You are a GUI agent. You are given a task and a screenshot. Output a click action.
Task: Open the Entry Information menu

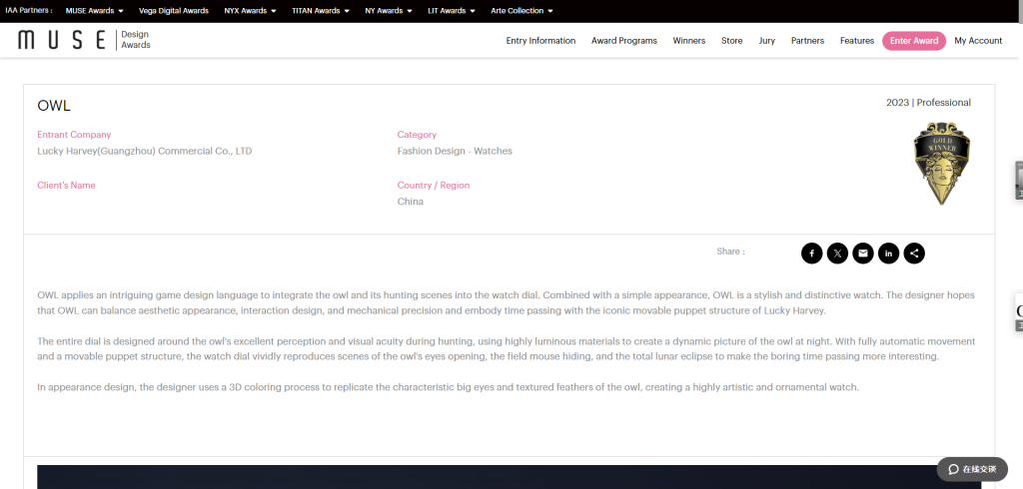point(540,41)
